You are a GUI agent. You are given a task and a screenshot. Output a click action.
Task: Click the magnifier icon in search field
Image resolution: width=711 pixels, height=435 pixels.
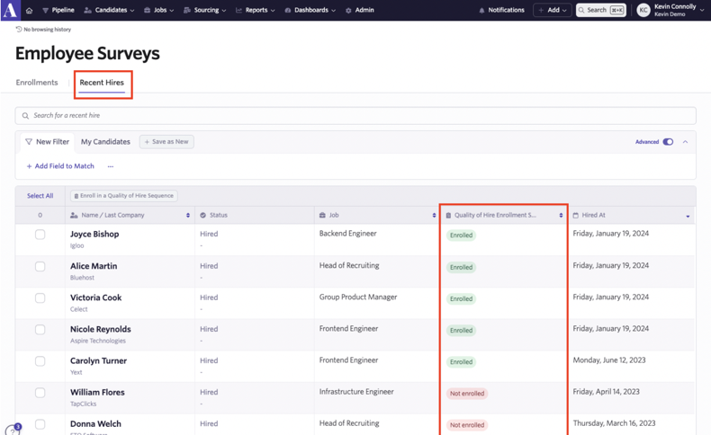25,116
